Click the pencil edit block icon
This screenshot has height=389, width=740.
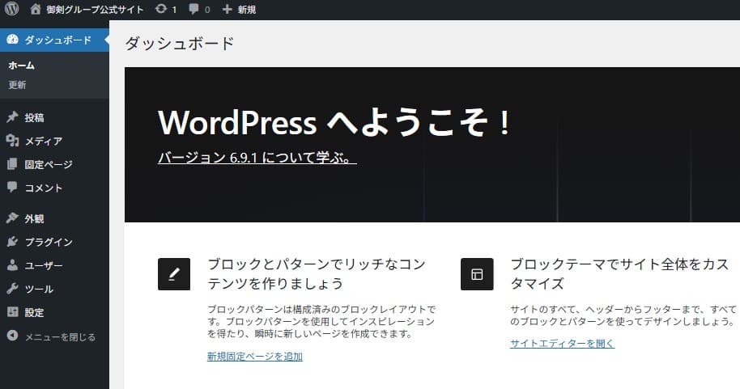(x=174, y=274)
